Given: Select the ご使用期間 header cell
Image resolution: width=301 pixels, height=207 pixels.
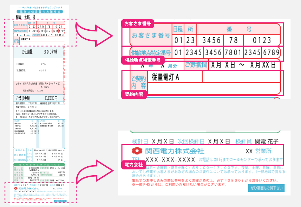Looking at the screenshot, I should 195,65.
